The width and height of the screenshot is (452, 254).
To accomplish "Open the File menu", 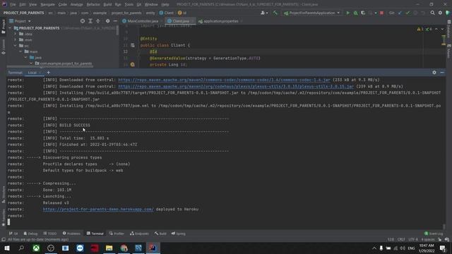I will [x=13, y=5].
